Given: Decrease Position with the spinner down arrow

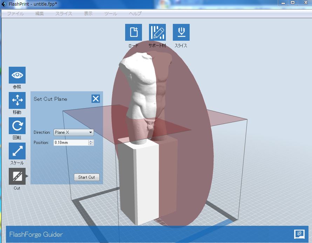Looking at the screenshot, I should point(91,144).
